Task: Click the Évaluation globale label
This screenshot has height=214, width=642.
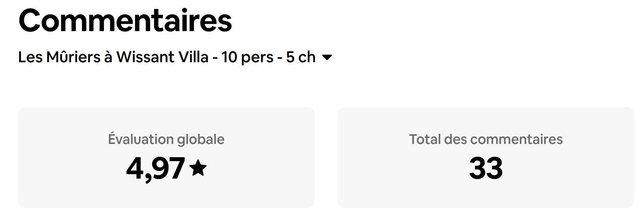Action: [x=166, y=139]
